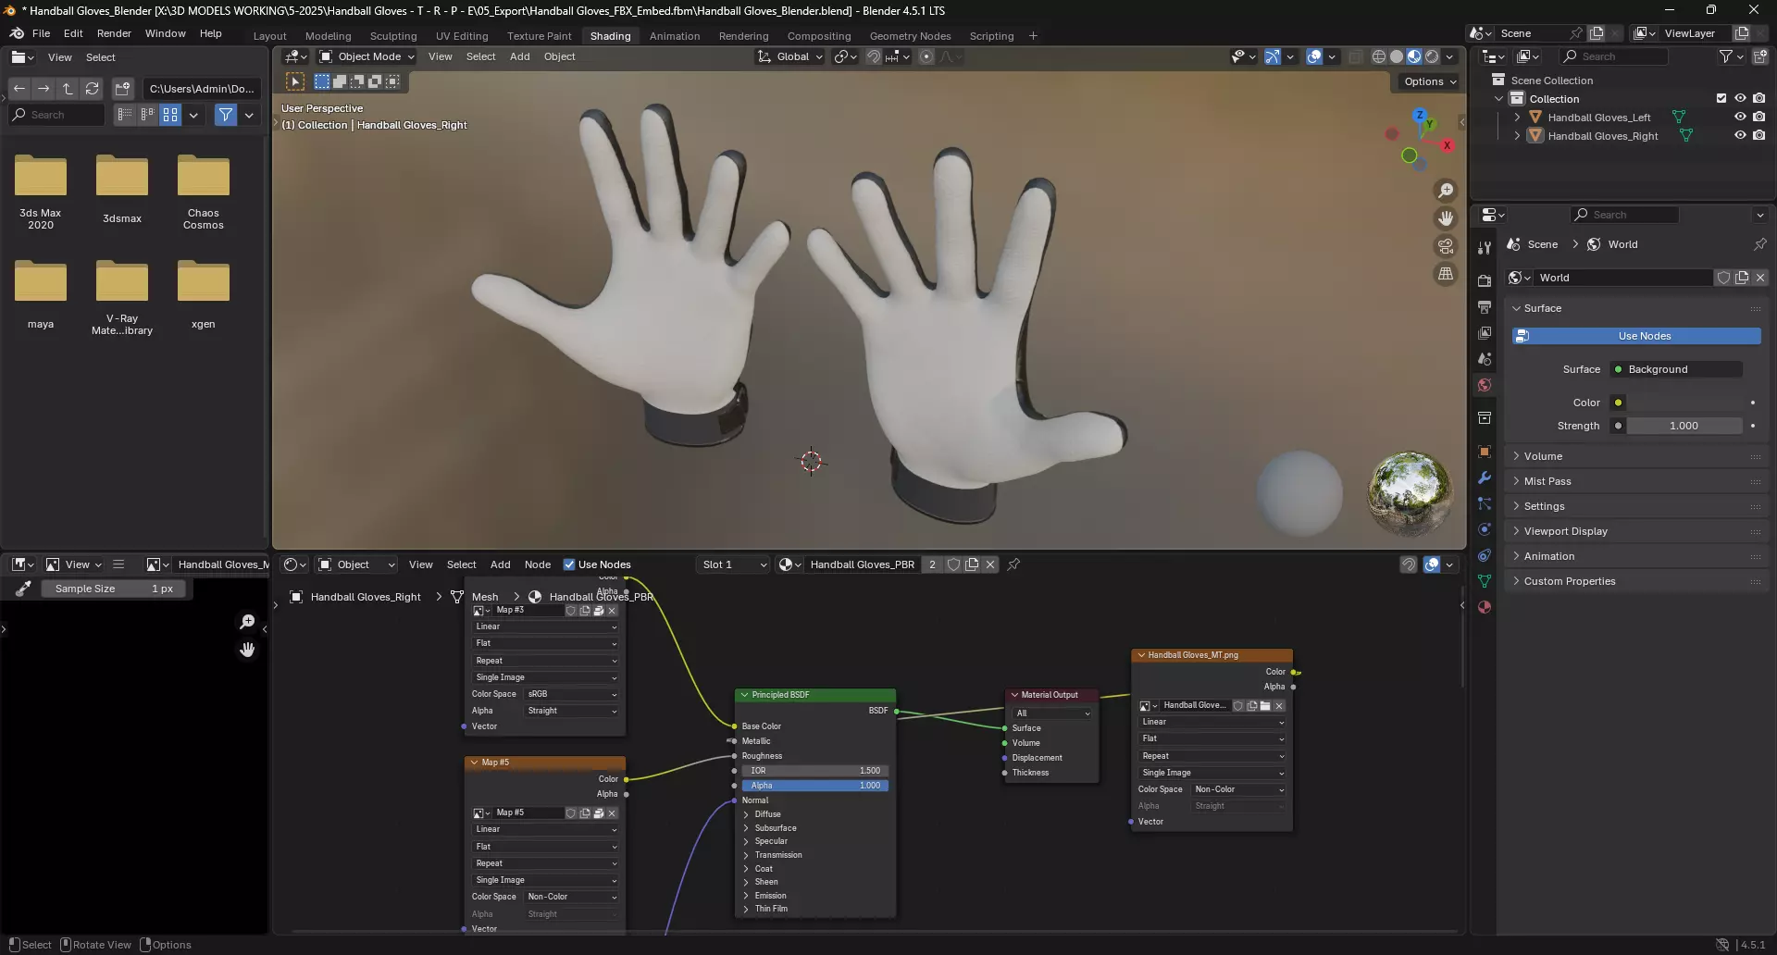Image resolution: width=1777 pixels, height=955 pixels.
Task: Select wireframe viewport shading icon
Action: click(1378, 56)
